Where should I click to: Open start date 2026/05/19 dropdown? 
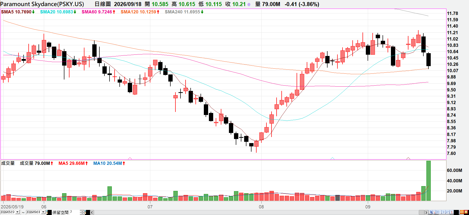tap(17, 212)
